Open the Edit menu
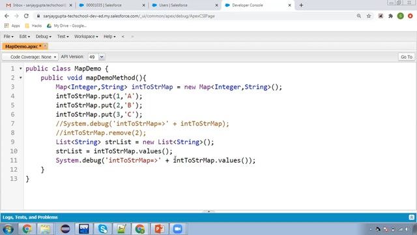Viewport: 417px width, 235px height. (x=25, y=37)
